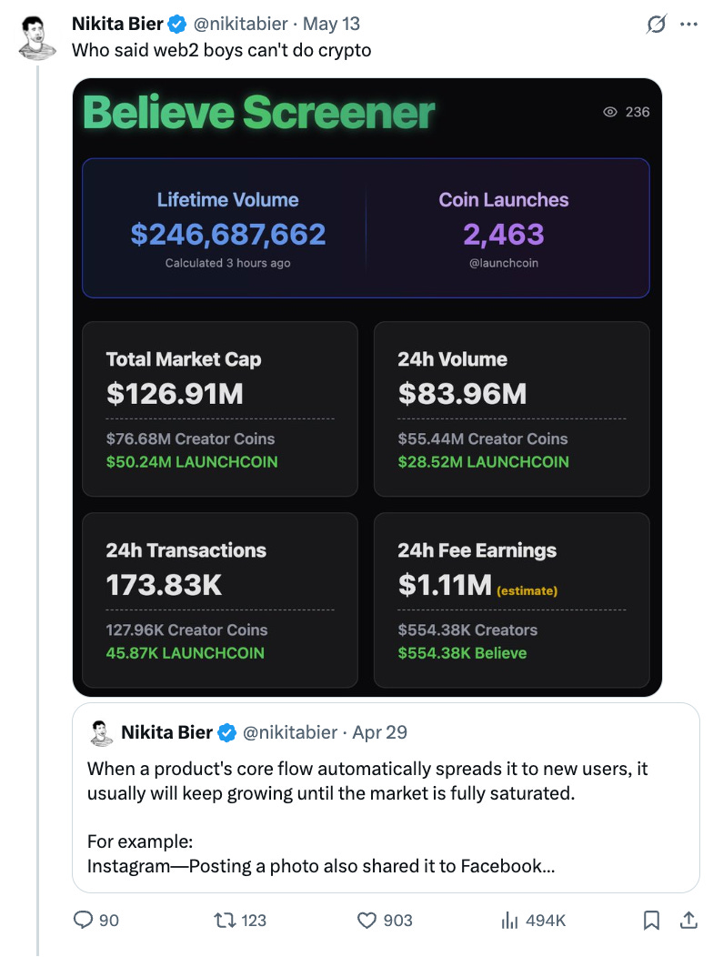Open the three-dot more options menu
713x957 pixels.
point(688,25)
